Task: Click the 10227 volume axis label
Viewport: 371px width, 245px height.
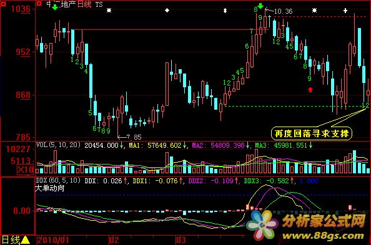Action: (x=18, y=150)
